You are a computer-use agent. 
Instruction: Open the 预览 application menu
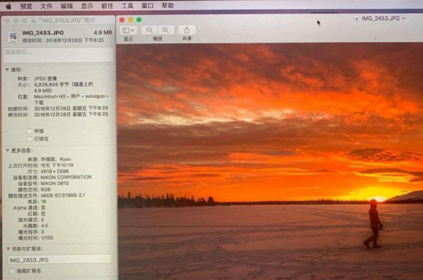tap(26, 6)
